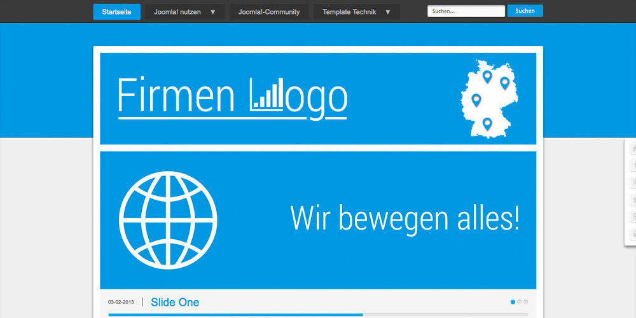Open the Joomla!-Community menu item
Screen dimensions: 636x318
click(x=269, y=12)
